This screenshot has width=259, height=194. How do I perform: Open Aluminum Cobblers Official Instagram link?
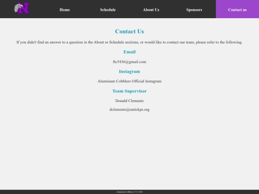coord(129,81)
